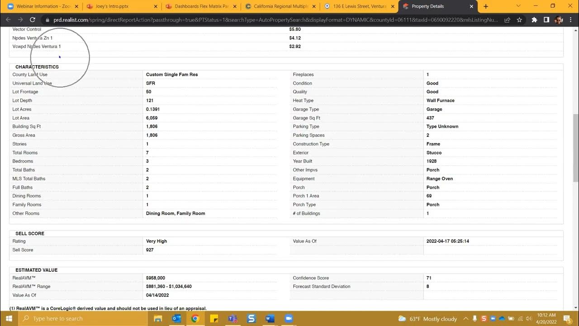This screenshot has width=579, height=326.
Task: Select the Garage Sq Ft value 437
Action: tap(430, 118)
